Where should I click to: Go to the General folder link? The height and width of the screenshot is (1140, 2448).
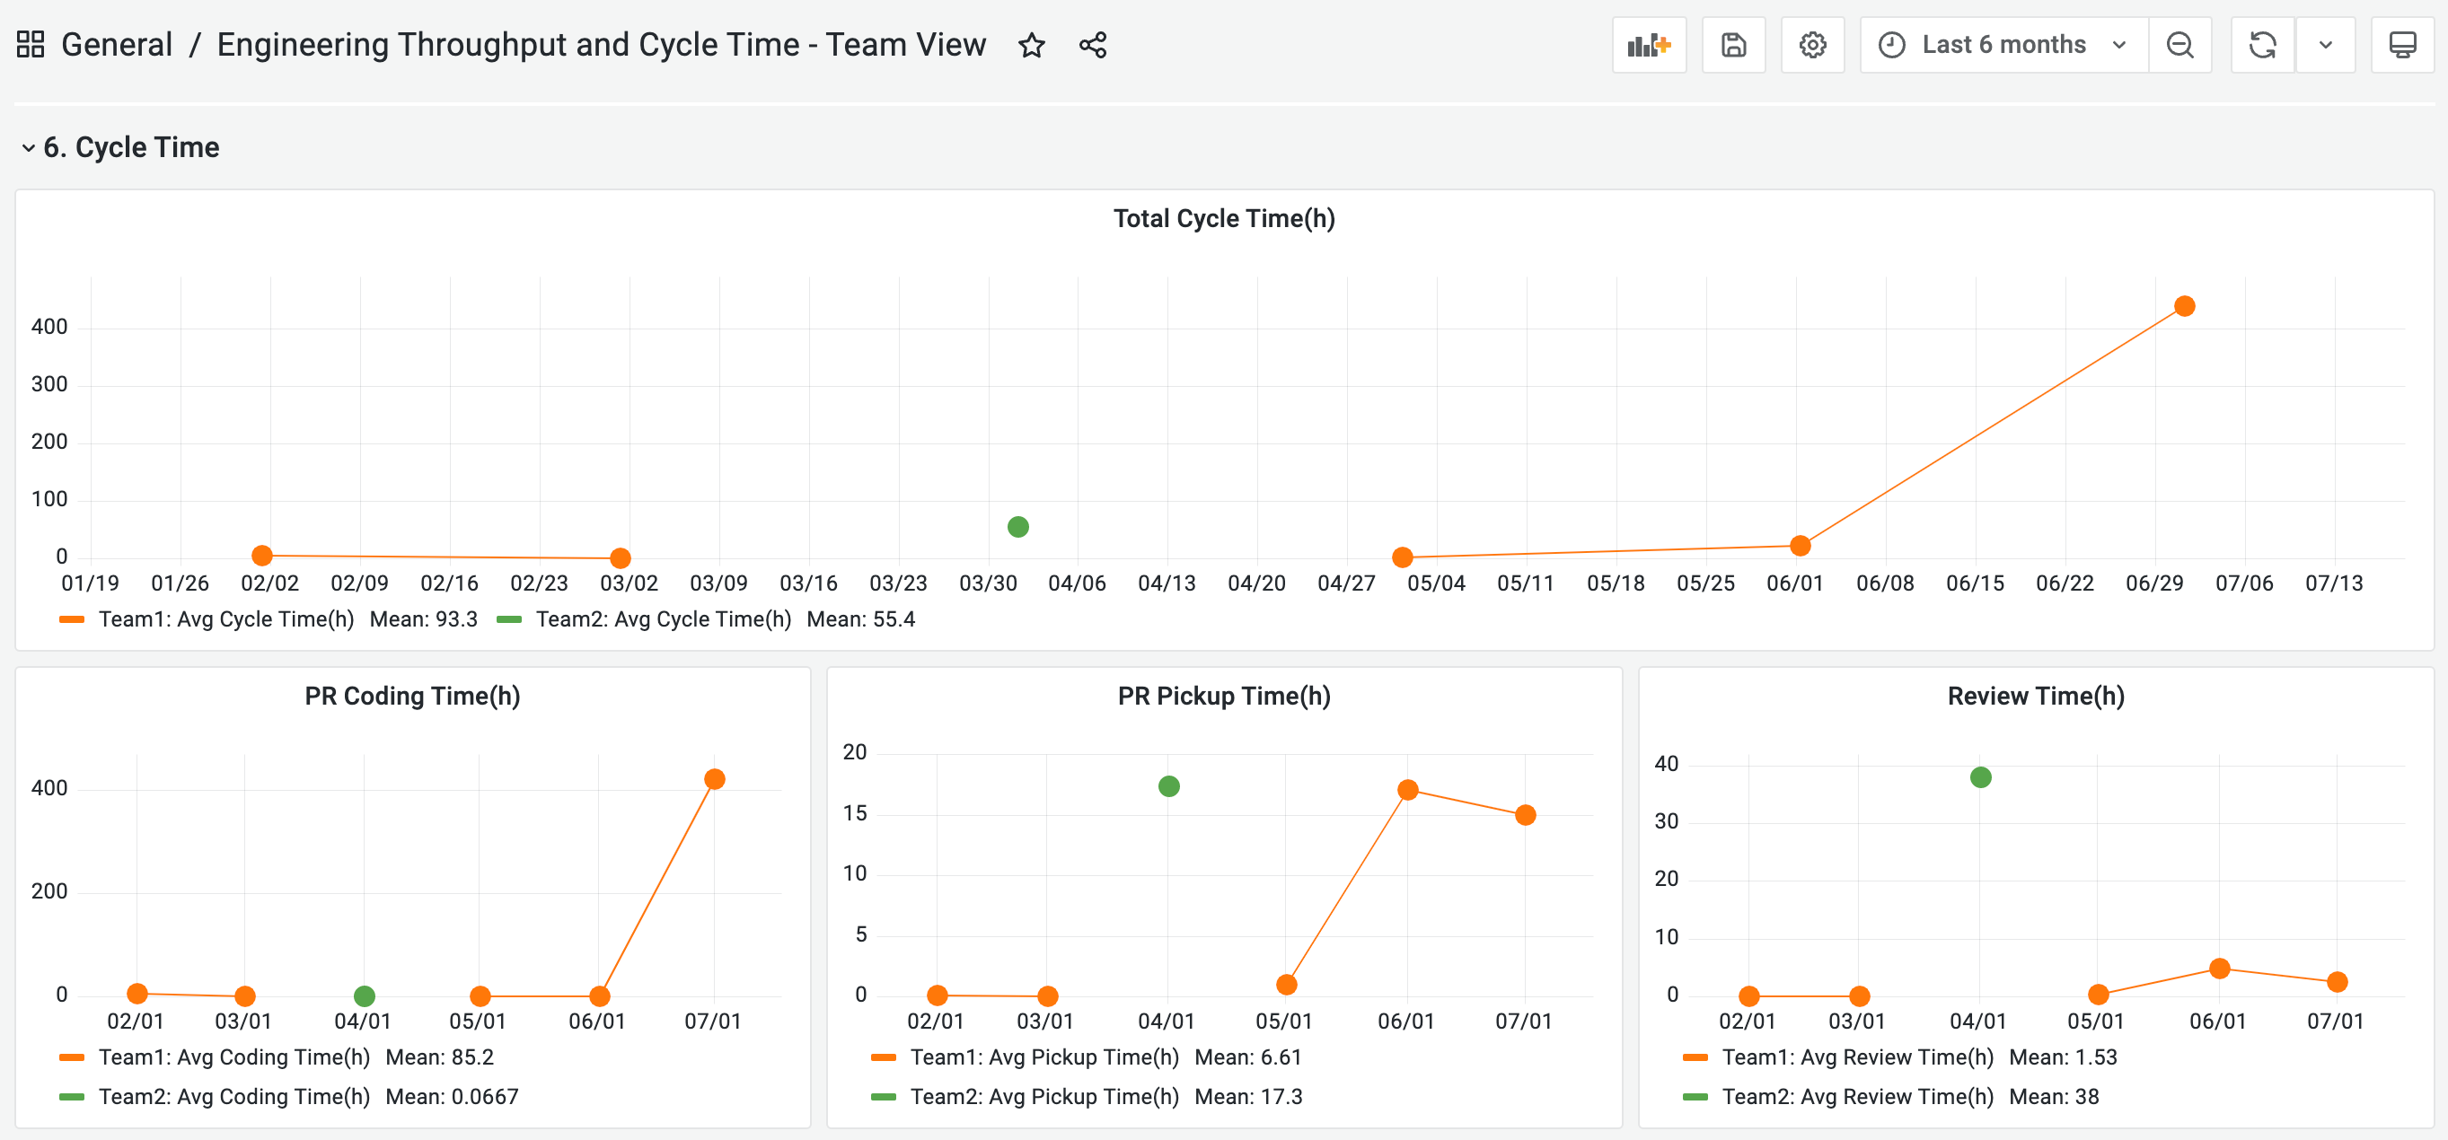(x=116, y=45)
